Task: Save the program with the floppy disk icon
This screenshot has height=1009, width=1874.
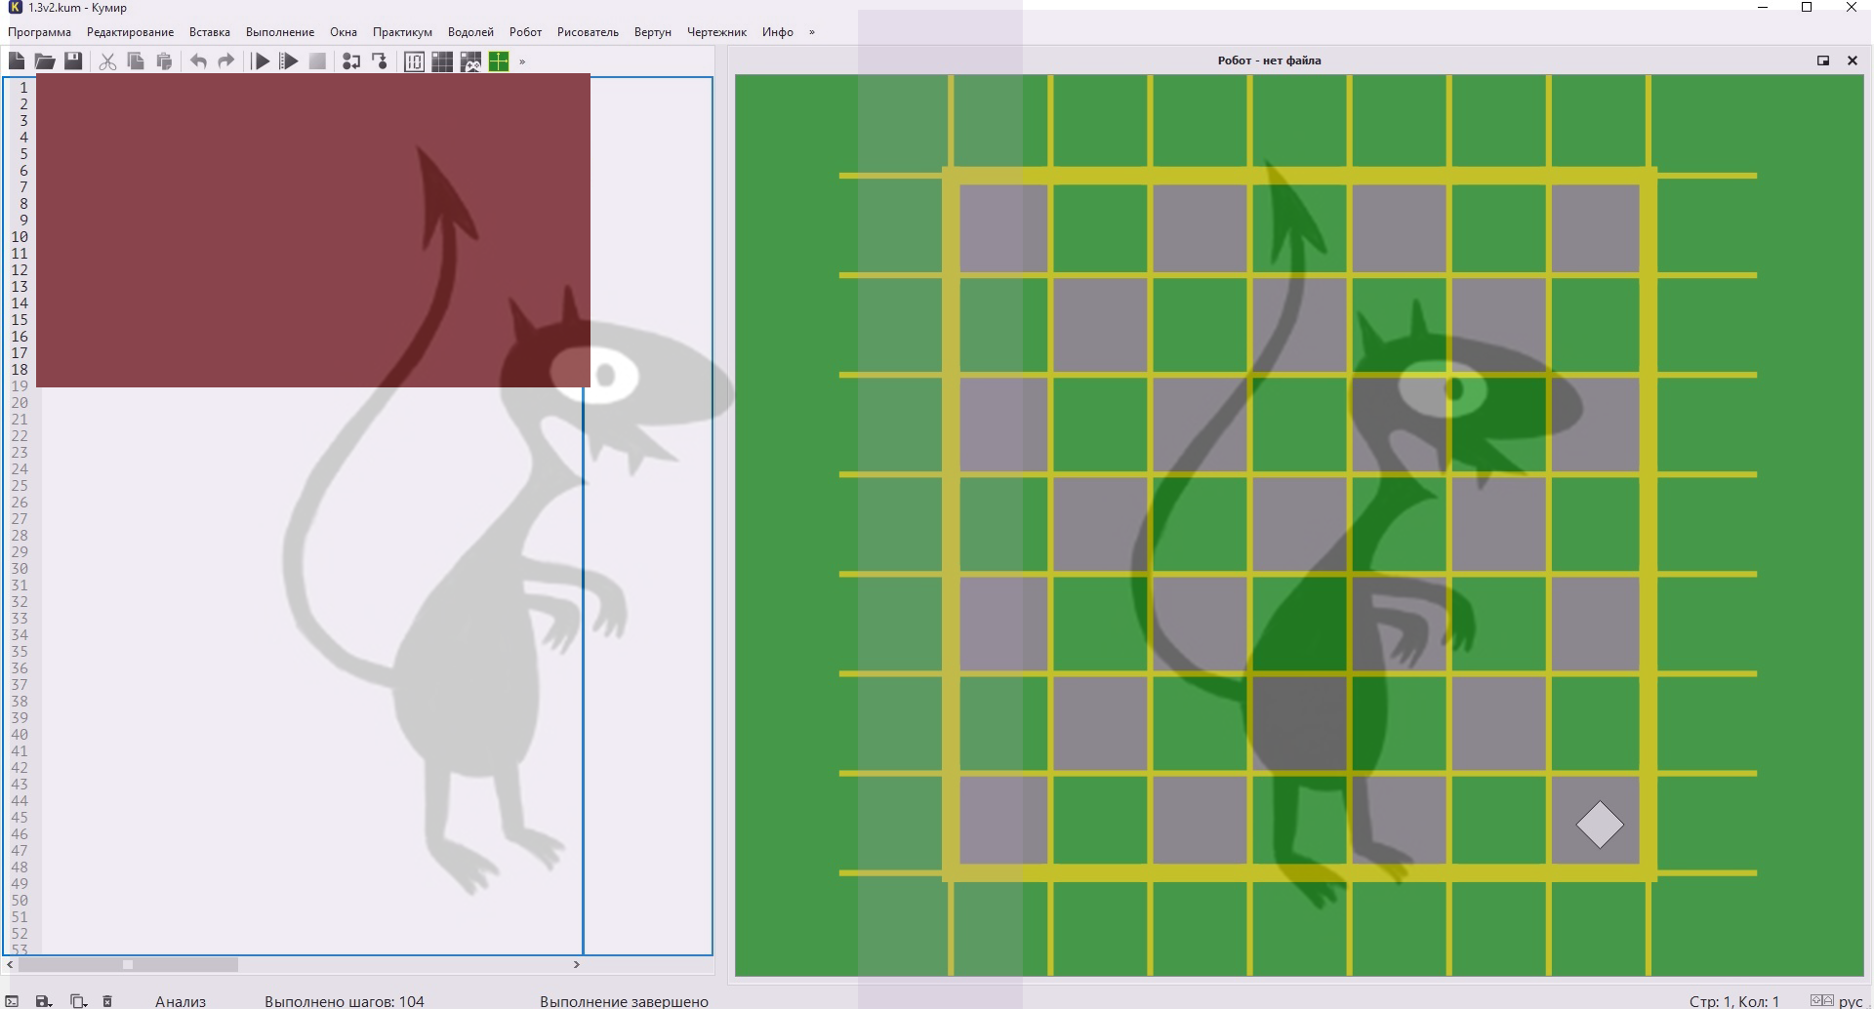Action: [x=73, y=61]
